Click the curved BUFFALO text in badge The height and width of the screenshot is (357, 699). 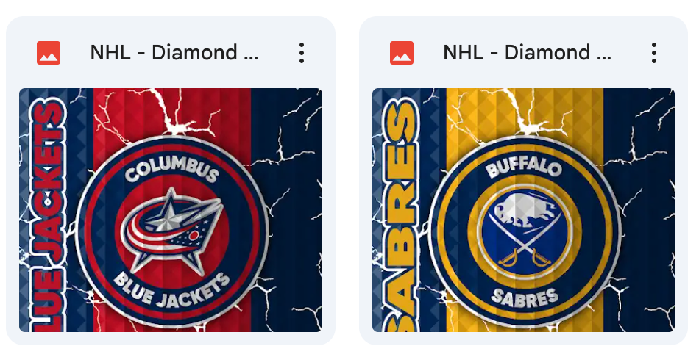coord(523,168)
